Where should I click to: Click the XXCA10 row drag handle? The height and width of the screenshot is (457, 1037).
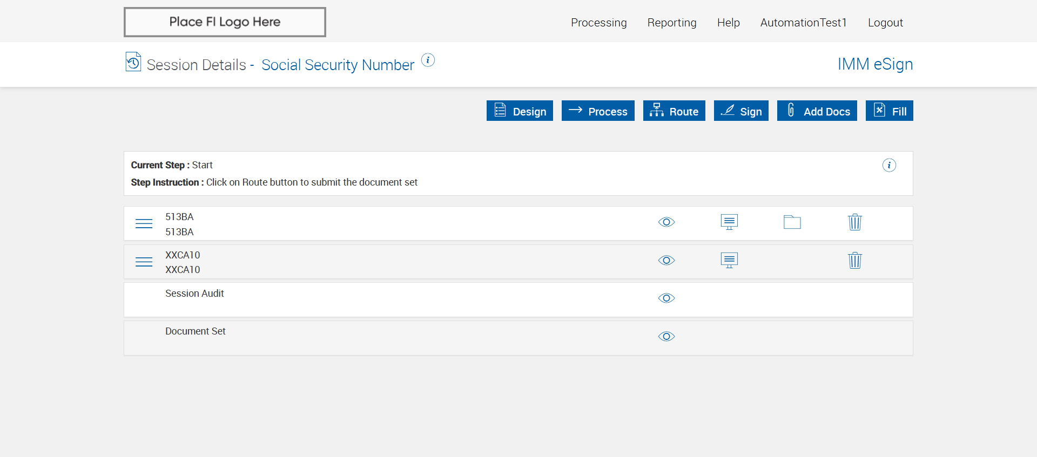click(144, 262)
